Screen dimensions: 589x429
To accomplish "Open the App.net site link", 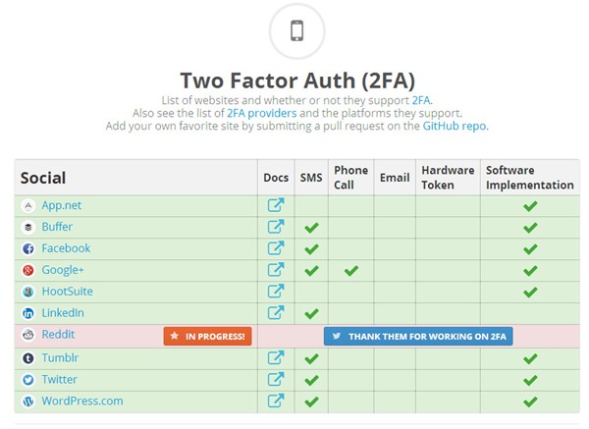I will [x=61, y=206].
